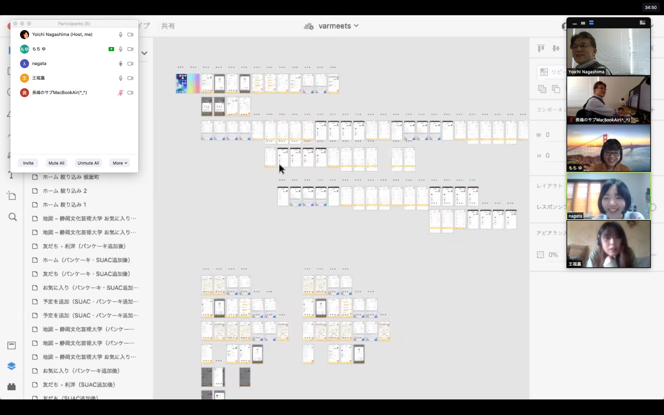Open the Libraries panel icon
This screenshot has width=664, height=415.
click(11, 345)
